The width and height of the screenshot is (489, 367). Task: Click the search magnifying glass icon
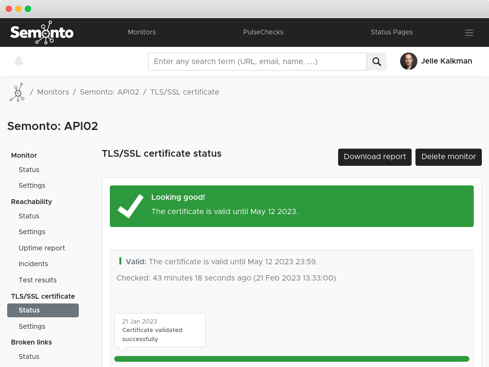[376, 61]
